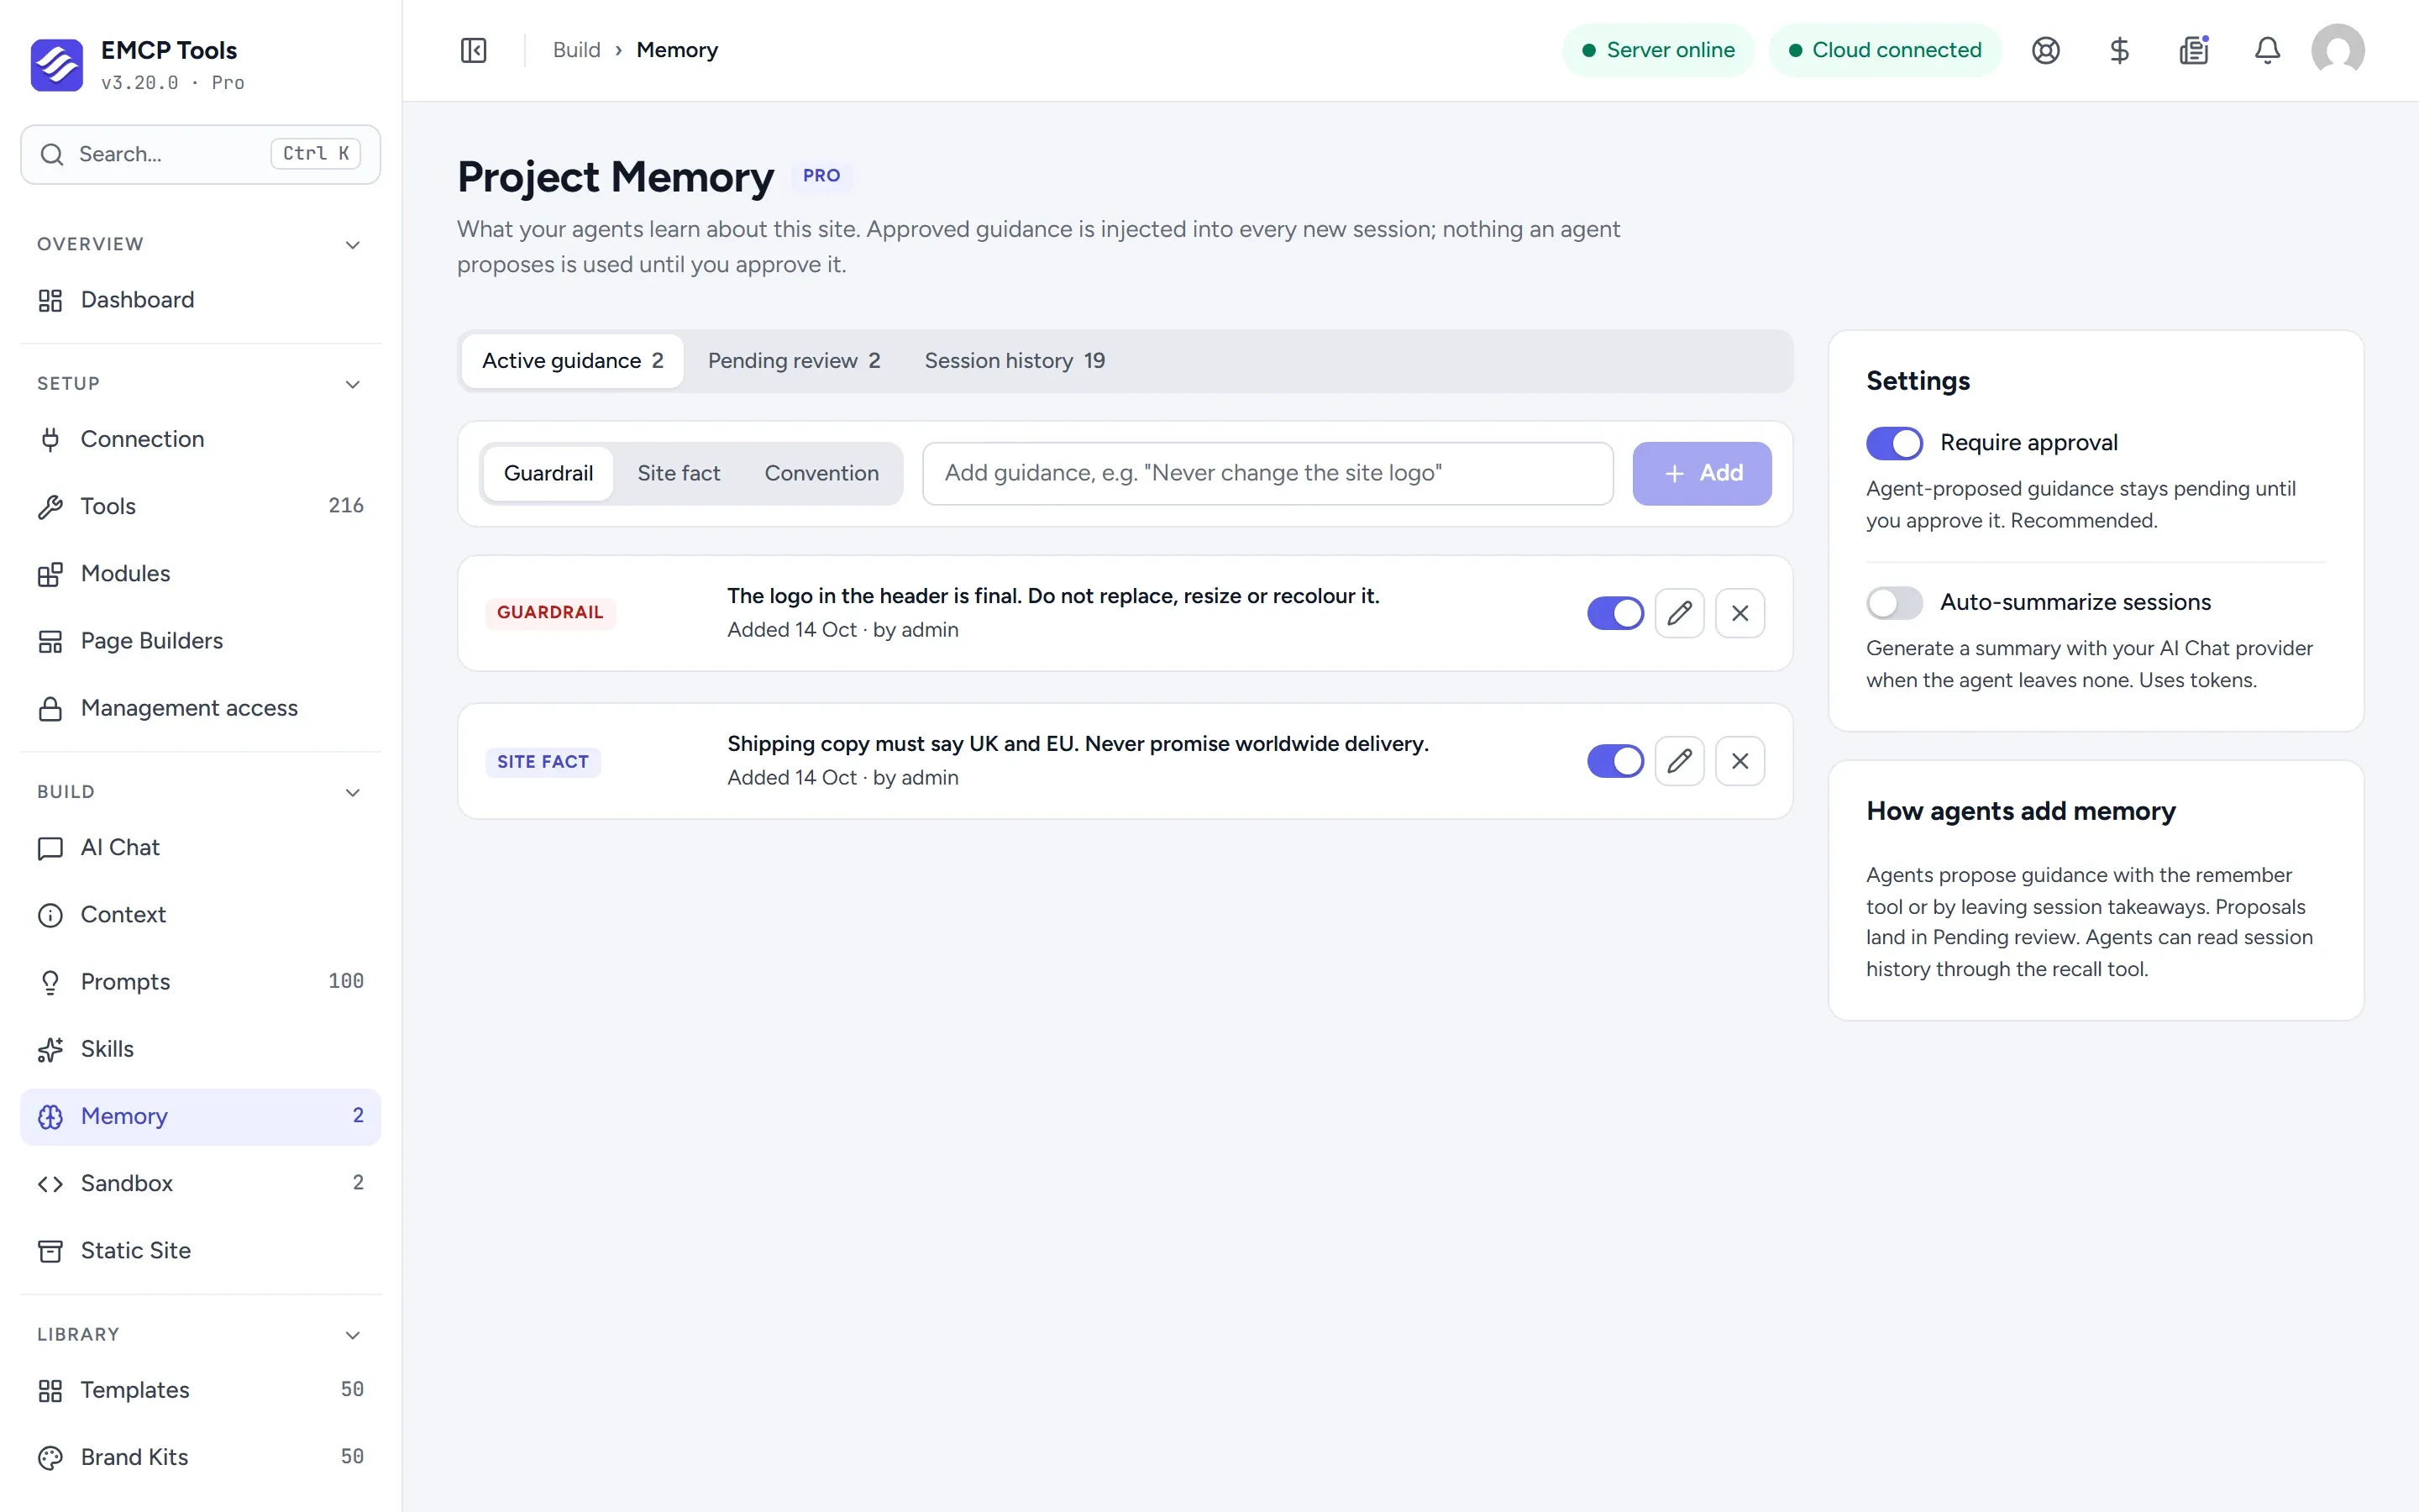Open the news/changelog icon
Image resolution: width=2419 pixels, height=1512 pixels.
click(x=2193, y=50)
